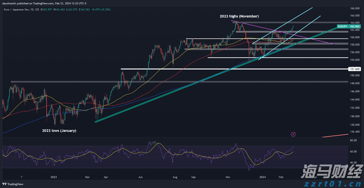Click the 海马财经 watermark logo
This screenshot has height=188, width=364.
[331, 172]
